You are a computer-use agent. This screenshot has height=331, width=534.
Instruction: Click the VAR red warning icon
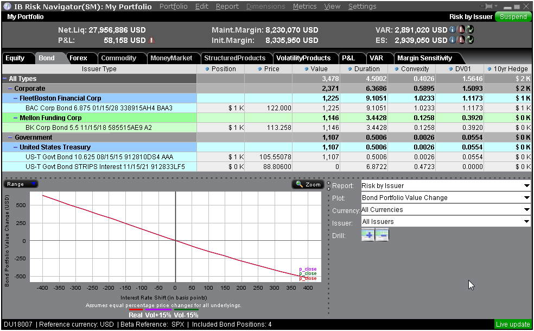[x=461, y=30]
